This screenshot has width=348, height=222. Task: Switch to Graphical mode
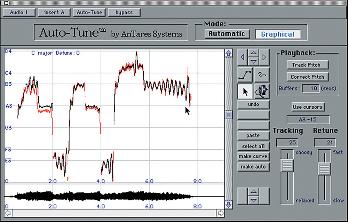click(277, 34)
